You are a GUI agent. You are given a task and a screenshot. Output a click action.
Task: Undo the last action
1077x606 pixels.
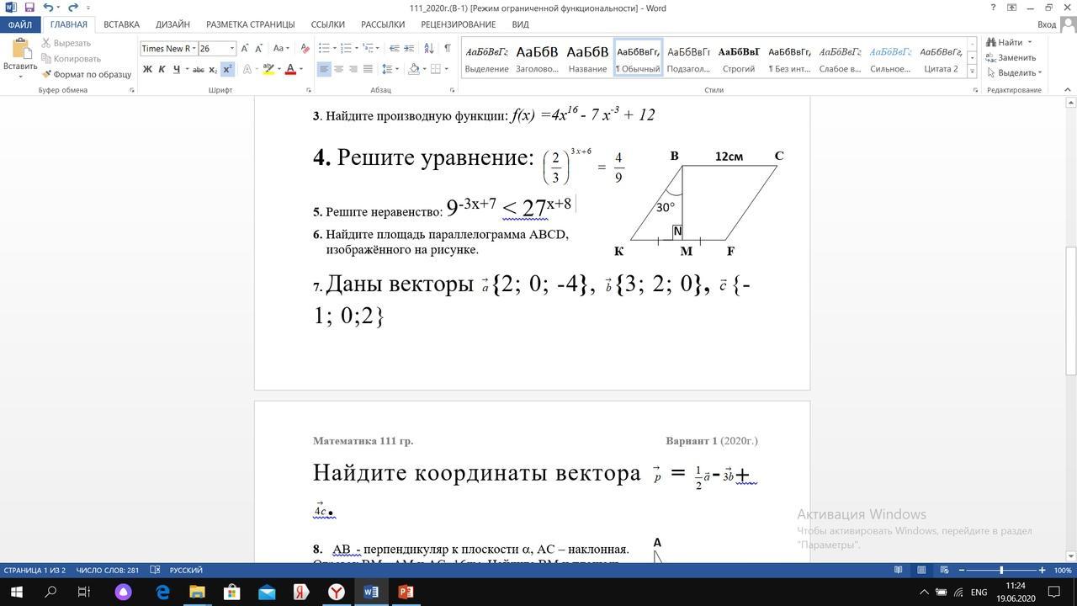[48, 8]
